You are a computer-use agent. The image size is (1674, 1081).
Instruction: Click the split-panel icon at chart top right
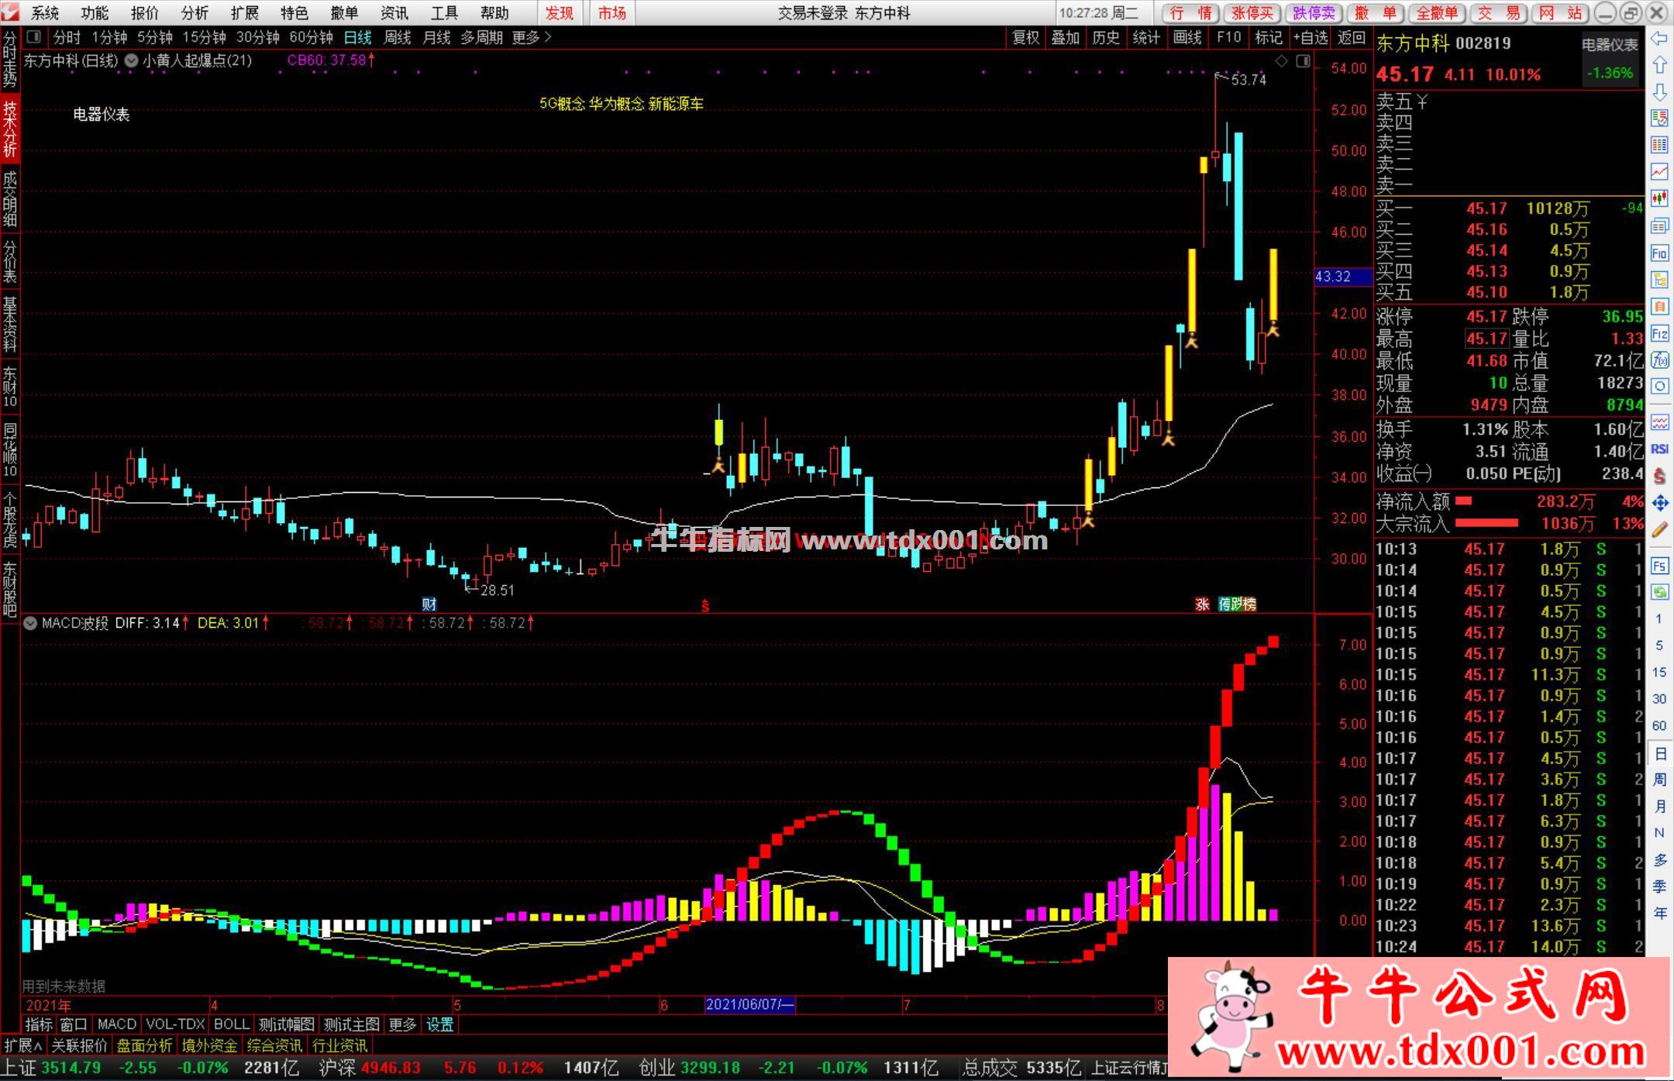click(1303, 61)
